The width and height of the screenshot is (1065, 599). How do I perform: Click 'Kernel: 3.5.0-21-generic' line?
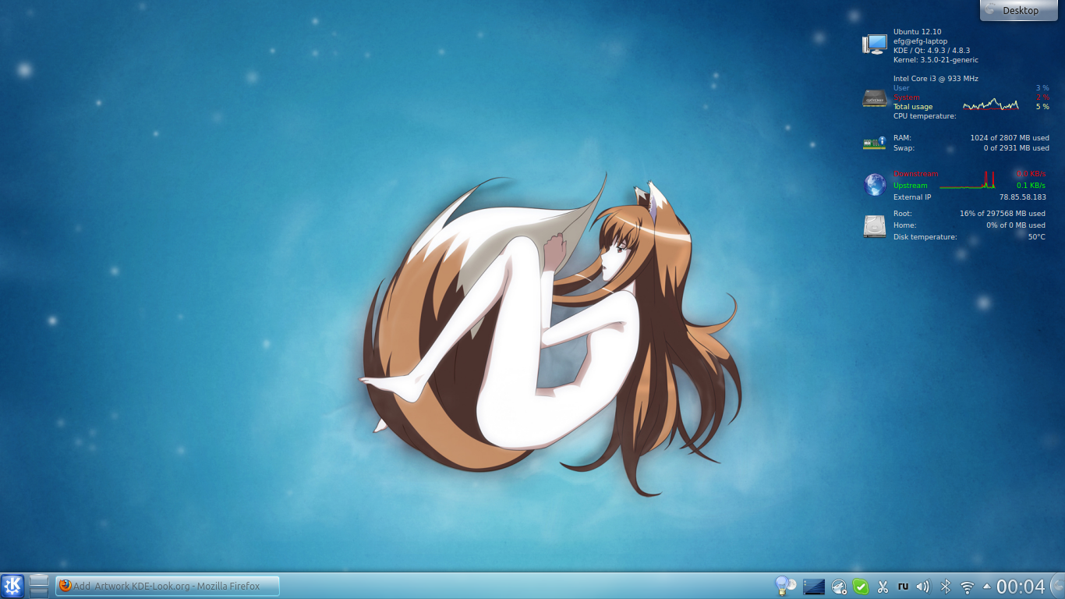coord(936,60)
